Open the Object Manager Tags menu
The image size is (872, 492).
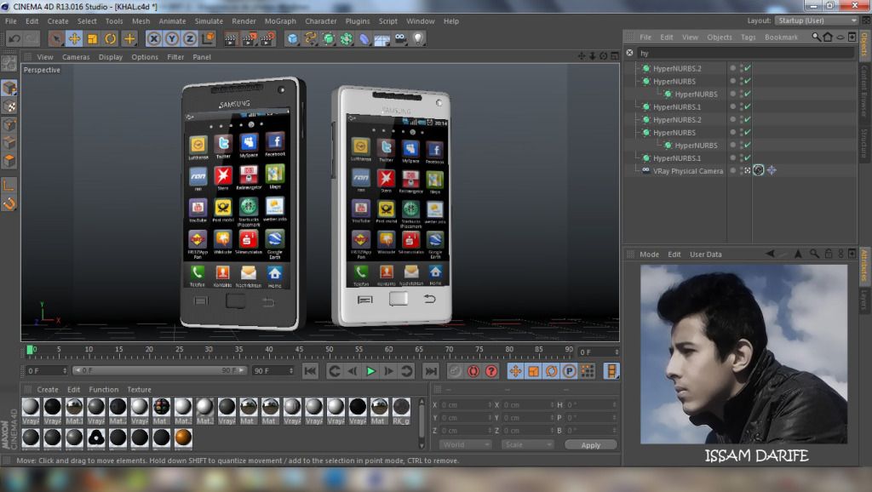(748, 37)
